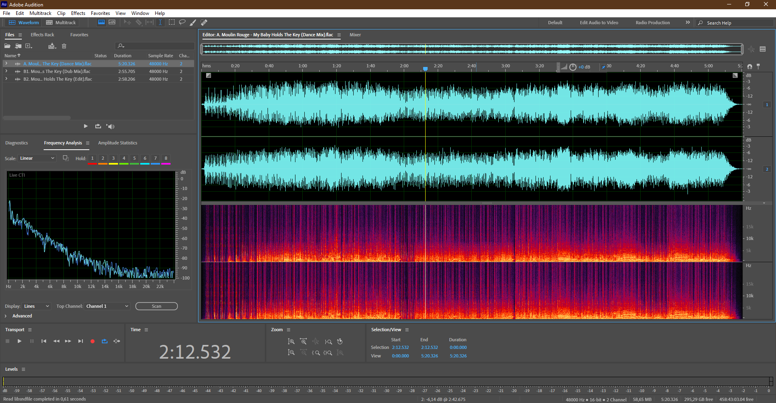Open the Multitrack menu
The width and height of the screenshot is (776, 403).
[x=40, y=13]
